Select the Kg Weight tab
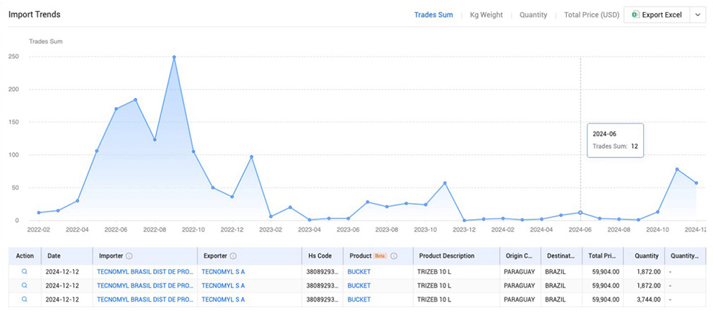This screenshot has width=713, height=317. point(486,15)
